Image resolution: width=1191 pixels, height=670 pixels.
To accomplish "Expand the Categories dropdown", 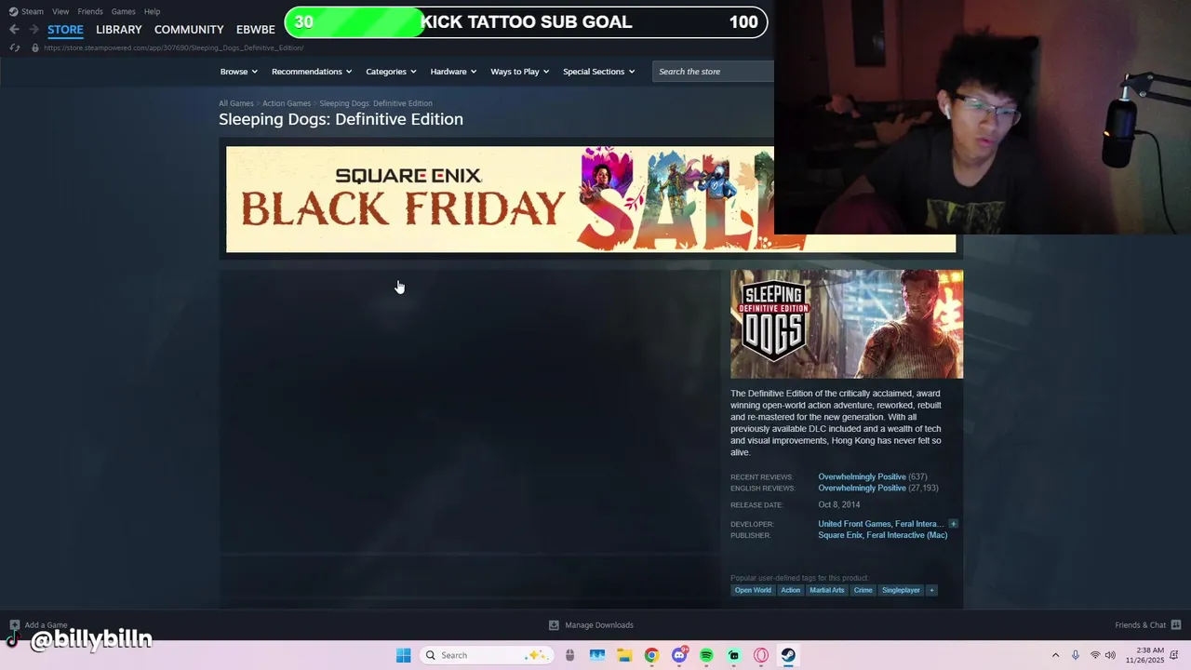I will coord(390,72).
